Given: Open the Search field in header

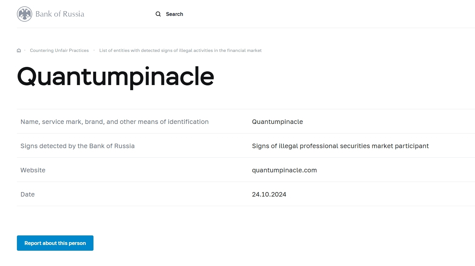Looking at the screenshot, I should (x=169, y=14).
